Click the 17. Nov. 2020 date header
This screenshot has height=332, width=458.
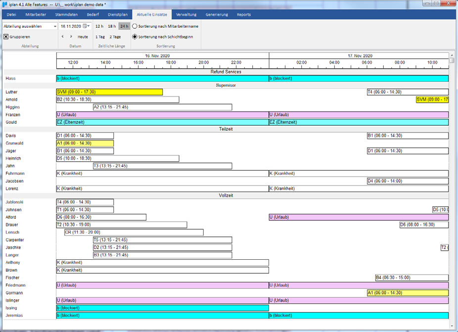click(360, 56)
